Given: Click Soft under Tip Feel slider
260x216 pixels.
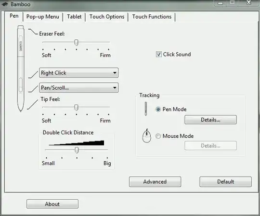Looking at the screenshot, I should (x=46, y=120).
